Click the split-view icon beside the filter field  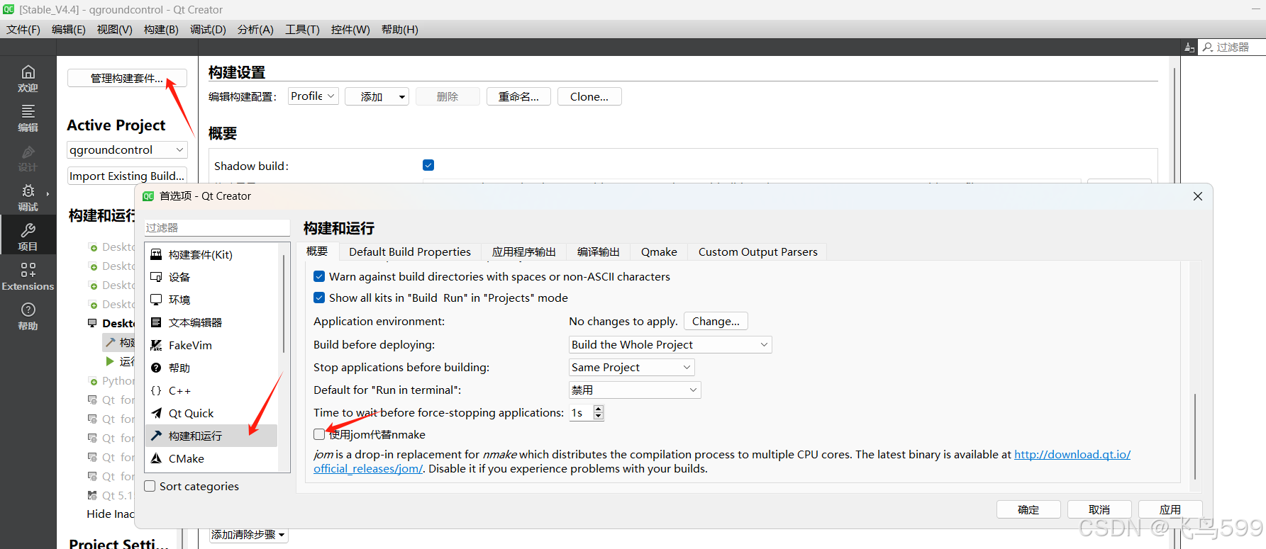coord(1189,47)
